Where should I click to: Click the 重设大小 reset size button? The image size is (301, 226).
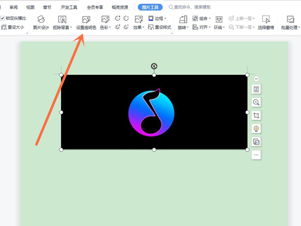click(x=13, y=27)
